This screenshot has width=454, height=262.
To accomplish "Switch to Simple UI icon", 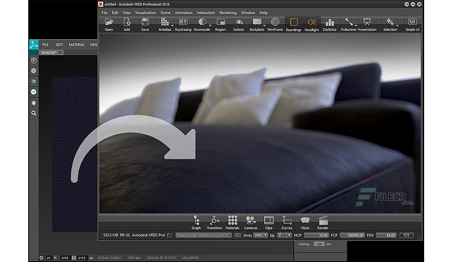I will [412, 22].
